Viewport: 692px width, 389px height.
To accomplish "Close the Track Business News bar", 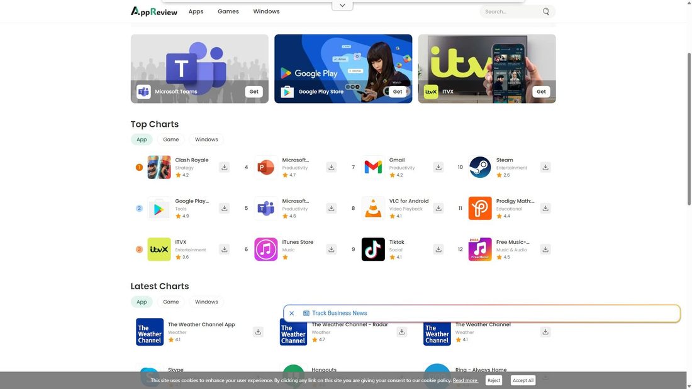I will pos(292,313).
